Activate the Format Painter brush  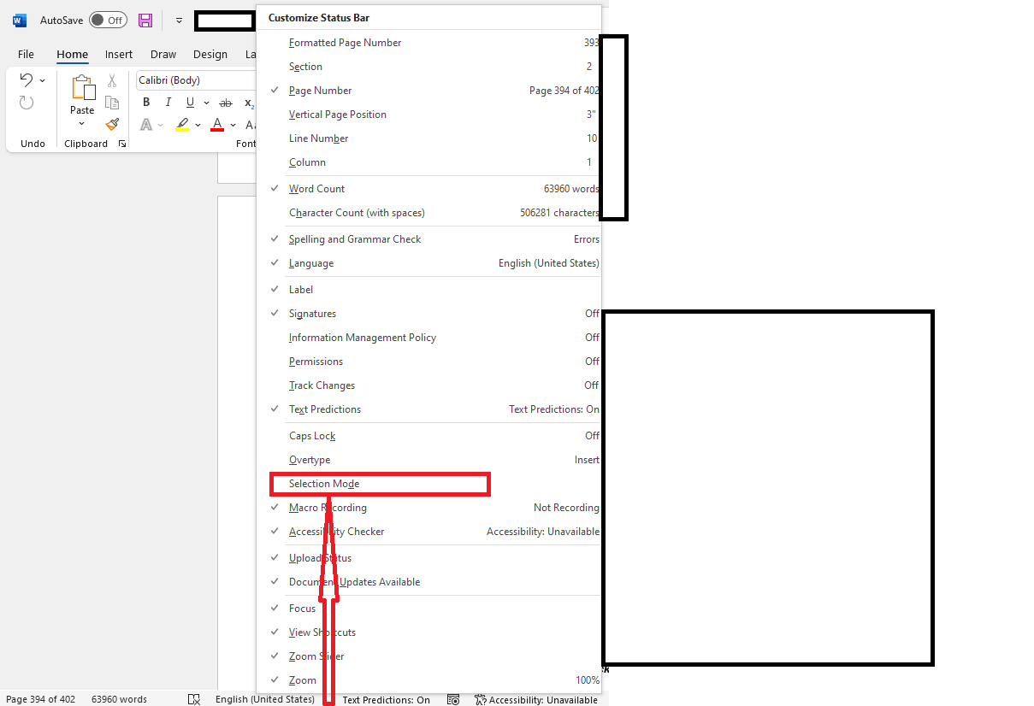coord(111,125)
